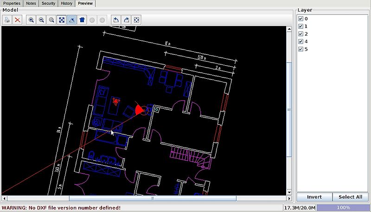Click horizontal scrollbar left arrow
The image size is (371, 212).
coord(4,198)
